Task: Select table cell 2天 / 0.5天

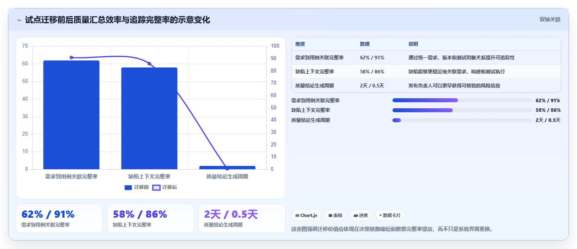Action: (372, 86)
